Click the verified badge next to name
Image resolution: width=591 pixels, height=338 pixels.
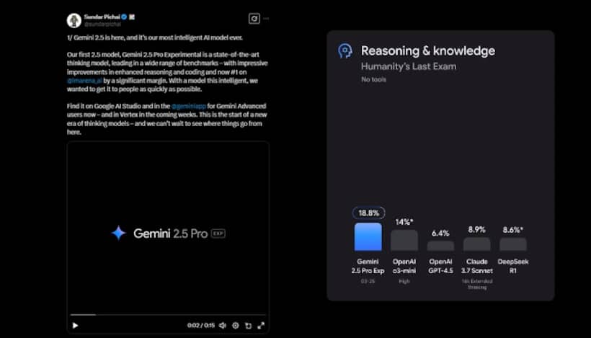point(124,17)
